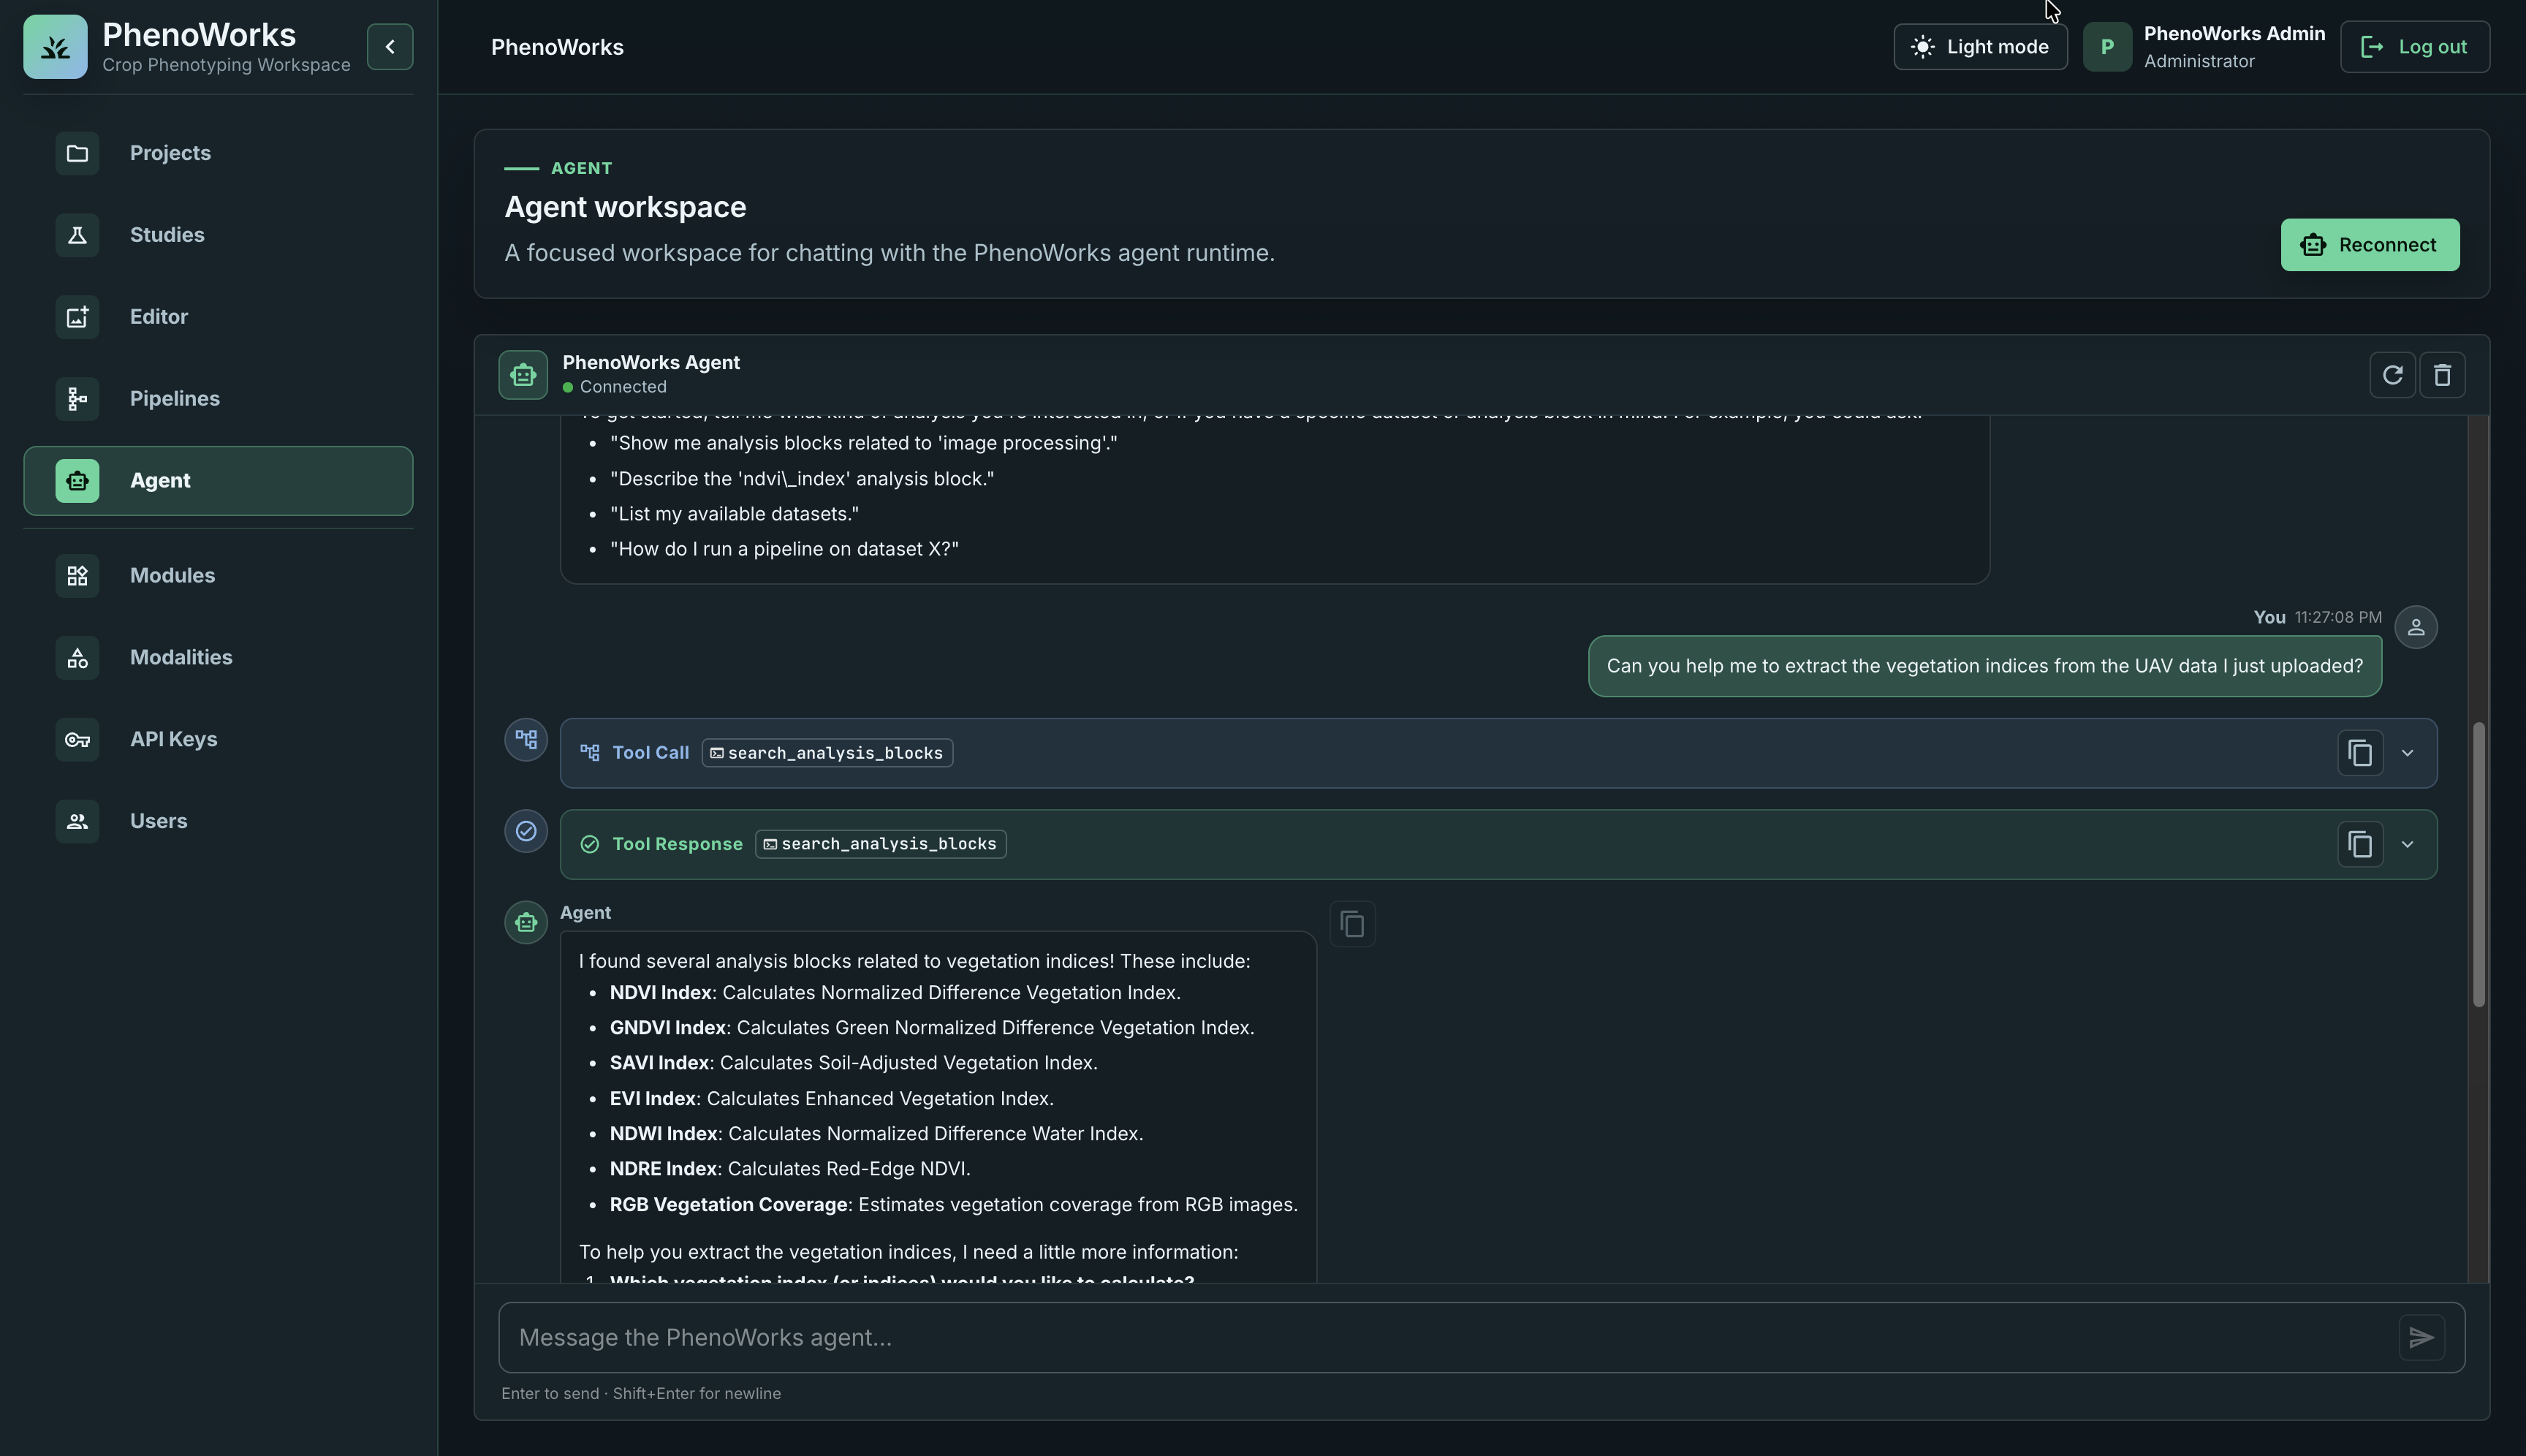
Task: Click the Agent robot icon in sidebar
Action: 77,481
